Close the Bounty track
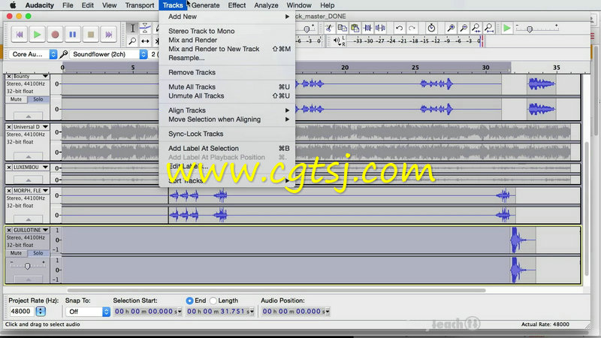The height and width of the screenshot is (338, 601). [9, 77]
